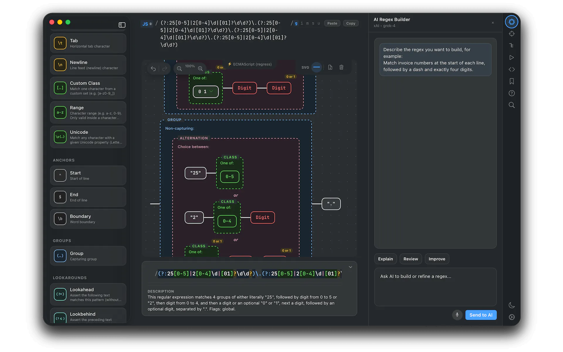Click the Paste button
Viewport: 563px width, 352px height.
point(332,23)
